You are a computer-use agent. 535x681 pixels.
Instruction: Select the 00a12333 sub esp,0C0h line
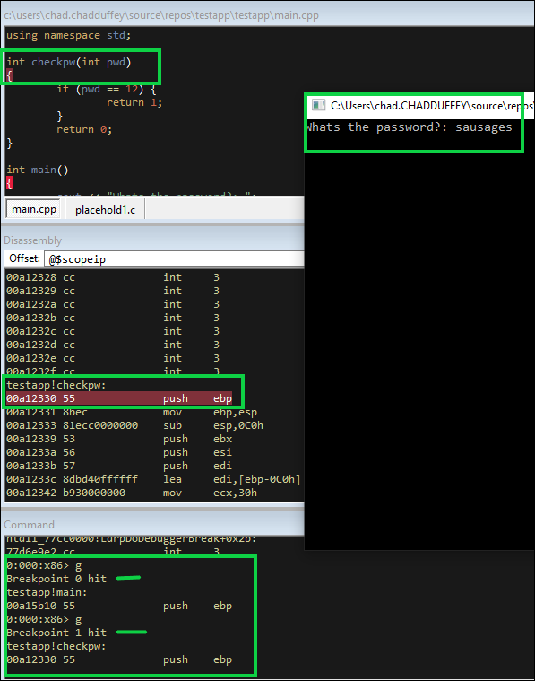[x=134, y=425]
